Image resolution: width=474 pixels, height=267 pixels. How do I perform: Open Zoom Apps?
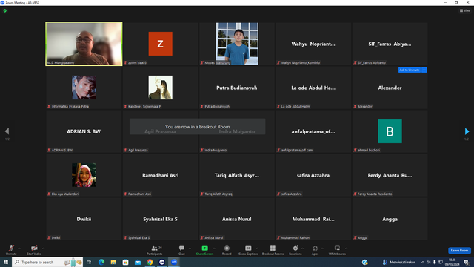coord(315,250)
